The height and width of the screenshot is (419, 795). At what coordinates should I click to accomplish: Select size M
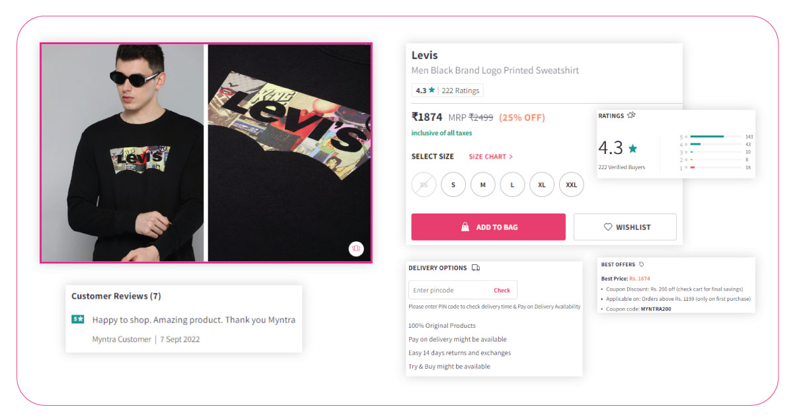(483, 184)
